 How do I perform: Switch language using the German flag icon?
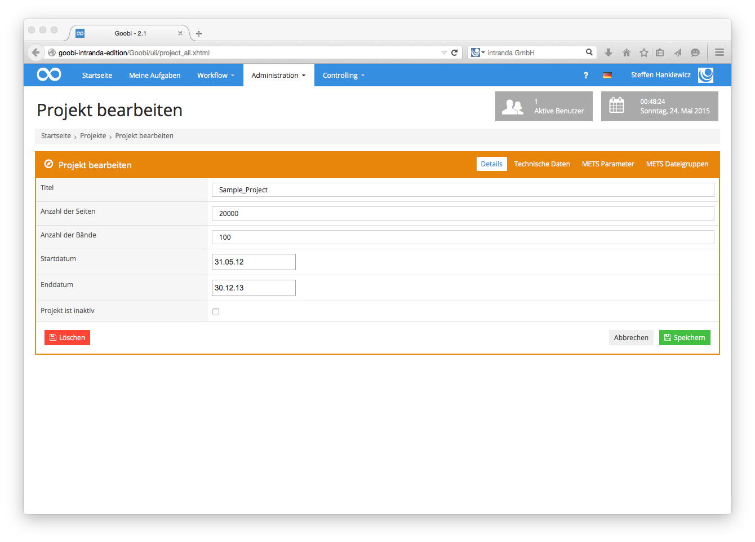point(607,75)
